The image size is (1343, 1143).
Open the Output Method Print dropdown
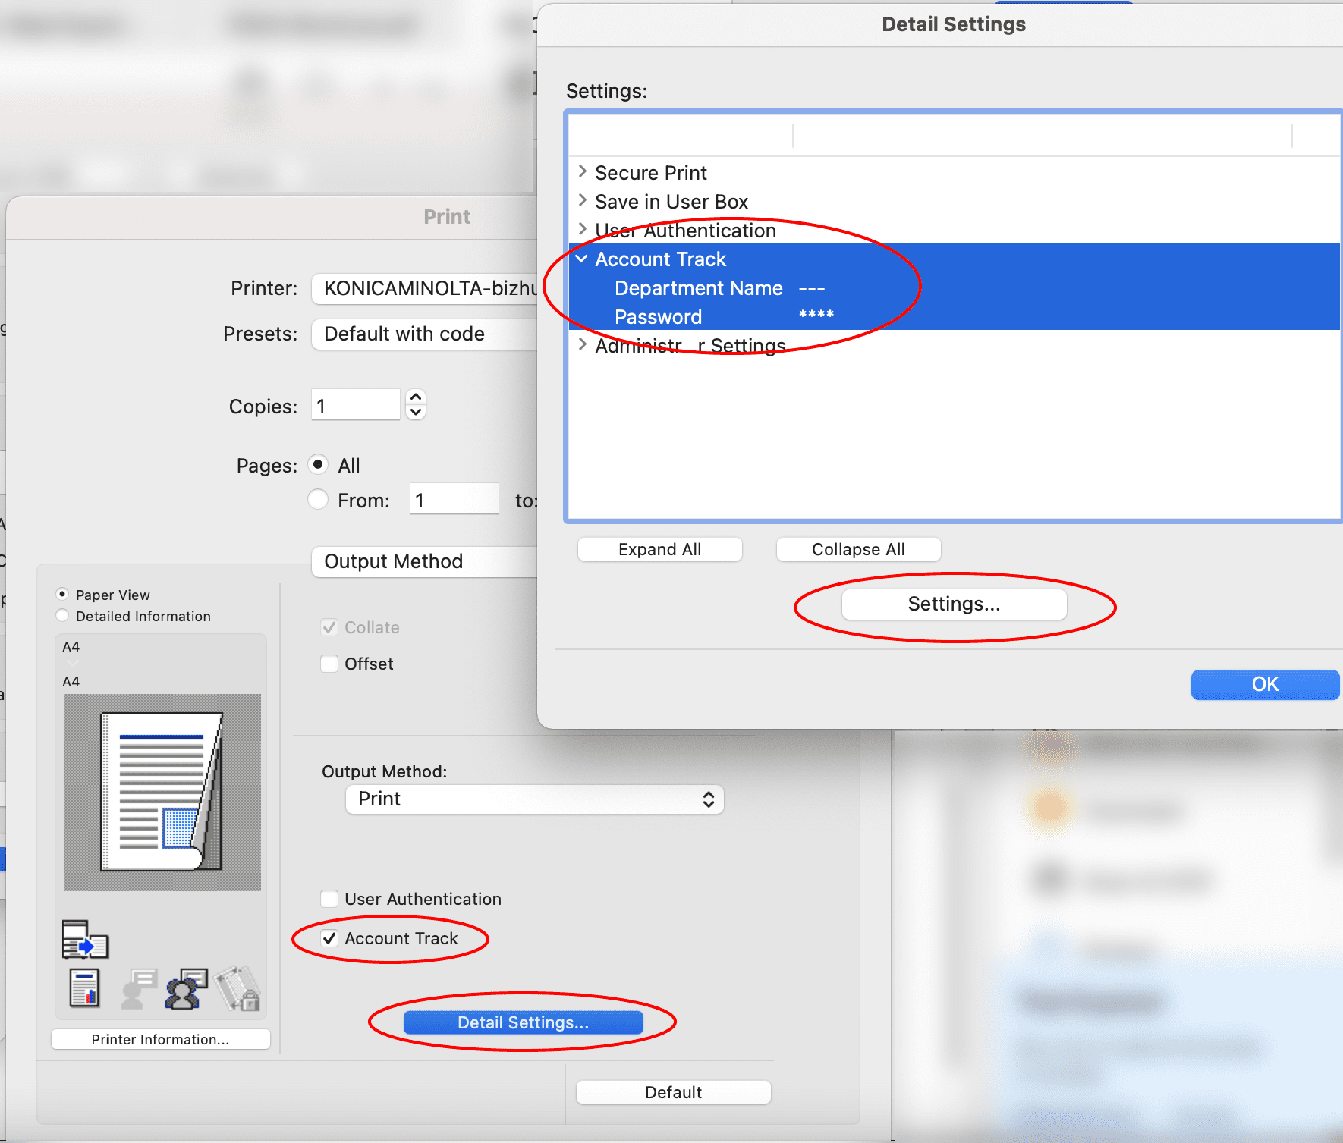point(535,799)
